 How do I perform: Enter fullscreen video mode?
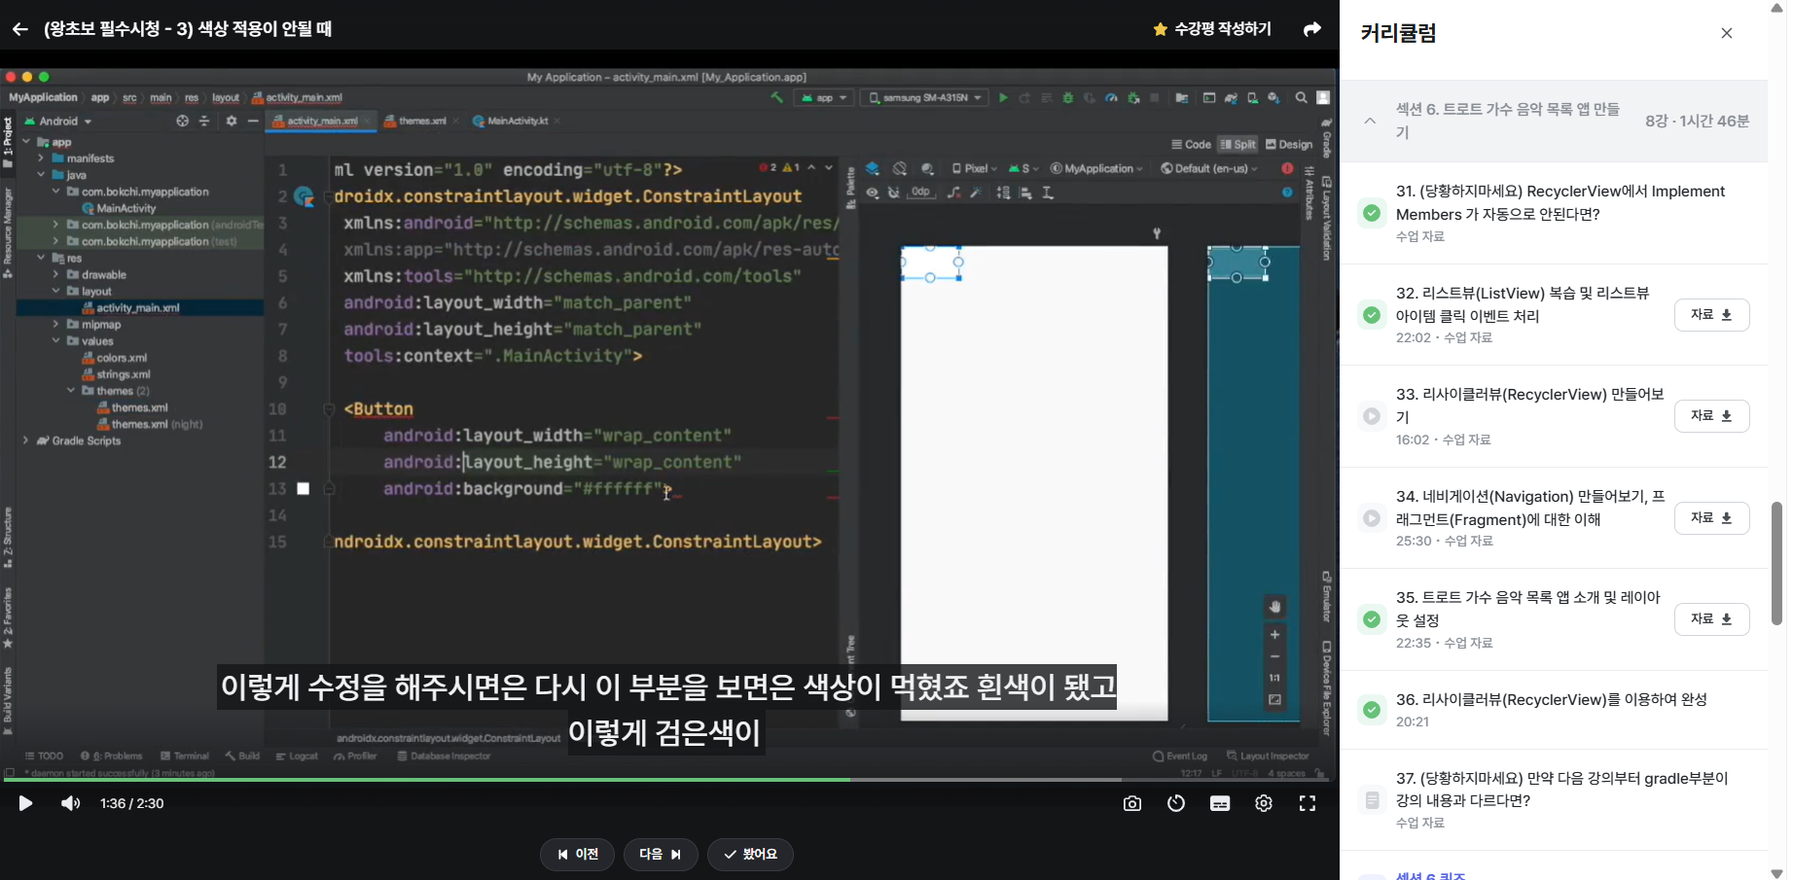pos(1308,803)
